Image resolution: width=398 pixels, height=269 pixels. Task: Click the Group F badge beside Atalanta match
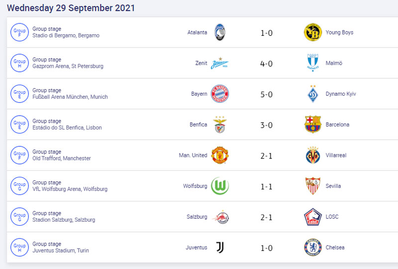coord(19,32)
